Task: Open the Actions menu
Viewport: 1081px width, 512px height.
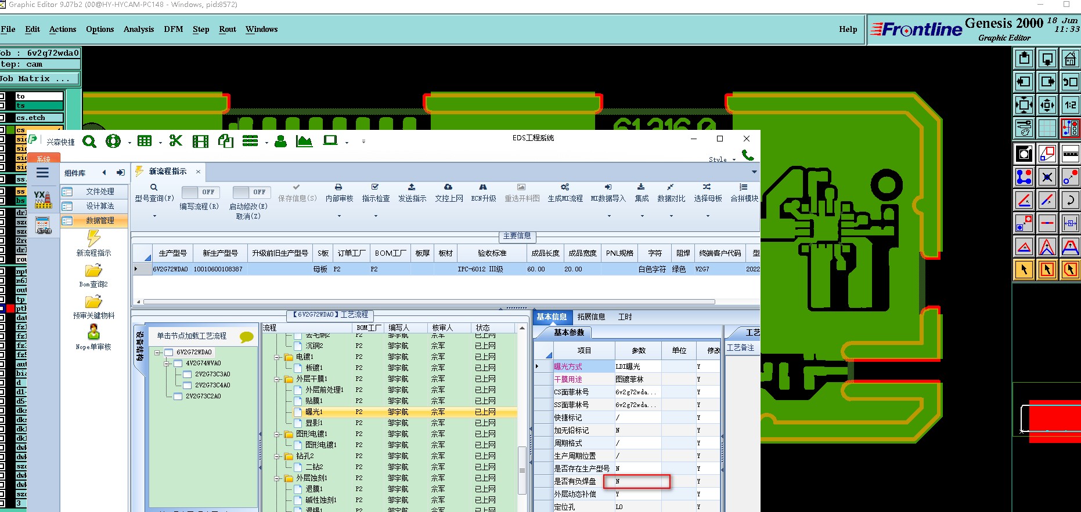Action: click(x=63, y=29)
